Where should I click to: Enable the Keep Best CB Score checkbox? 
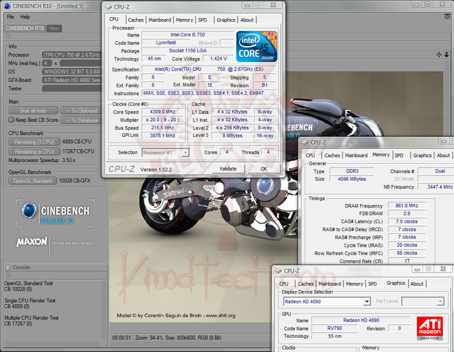tap(11, 120)
